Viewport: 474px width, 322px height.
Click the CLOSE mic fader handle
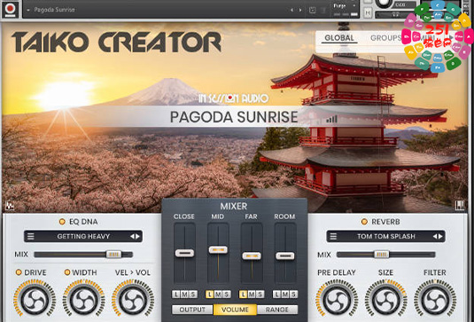point(184,253)
